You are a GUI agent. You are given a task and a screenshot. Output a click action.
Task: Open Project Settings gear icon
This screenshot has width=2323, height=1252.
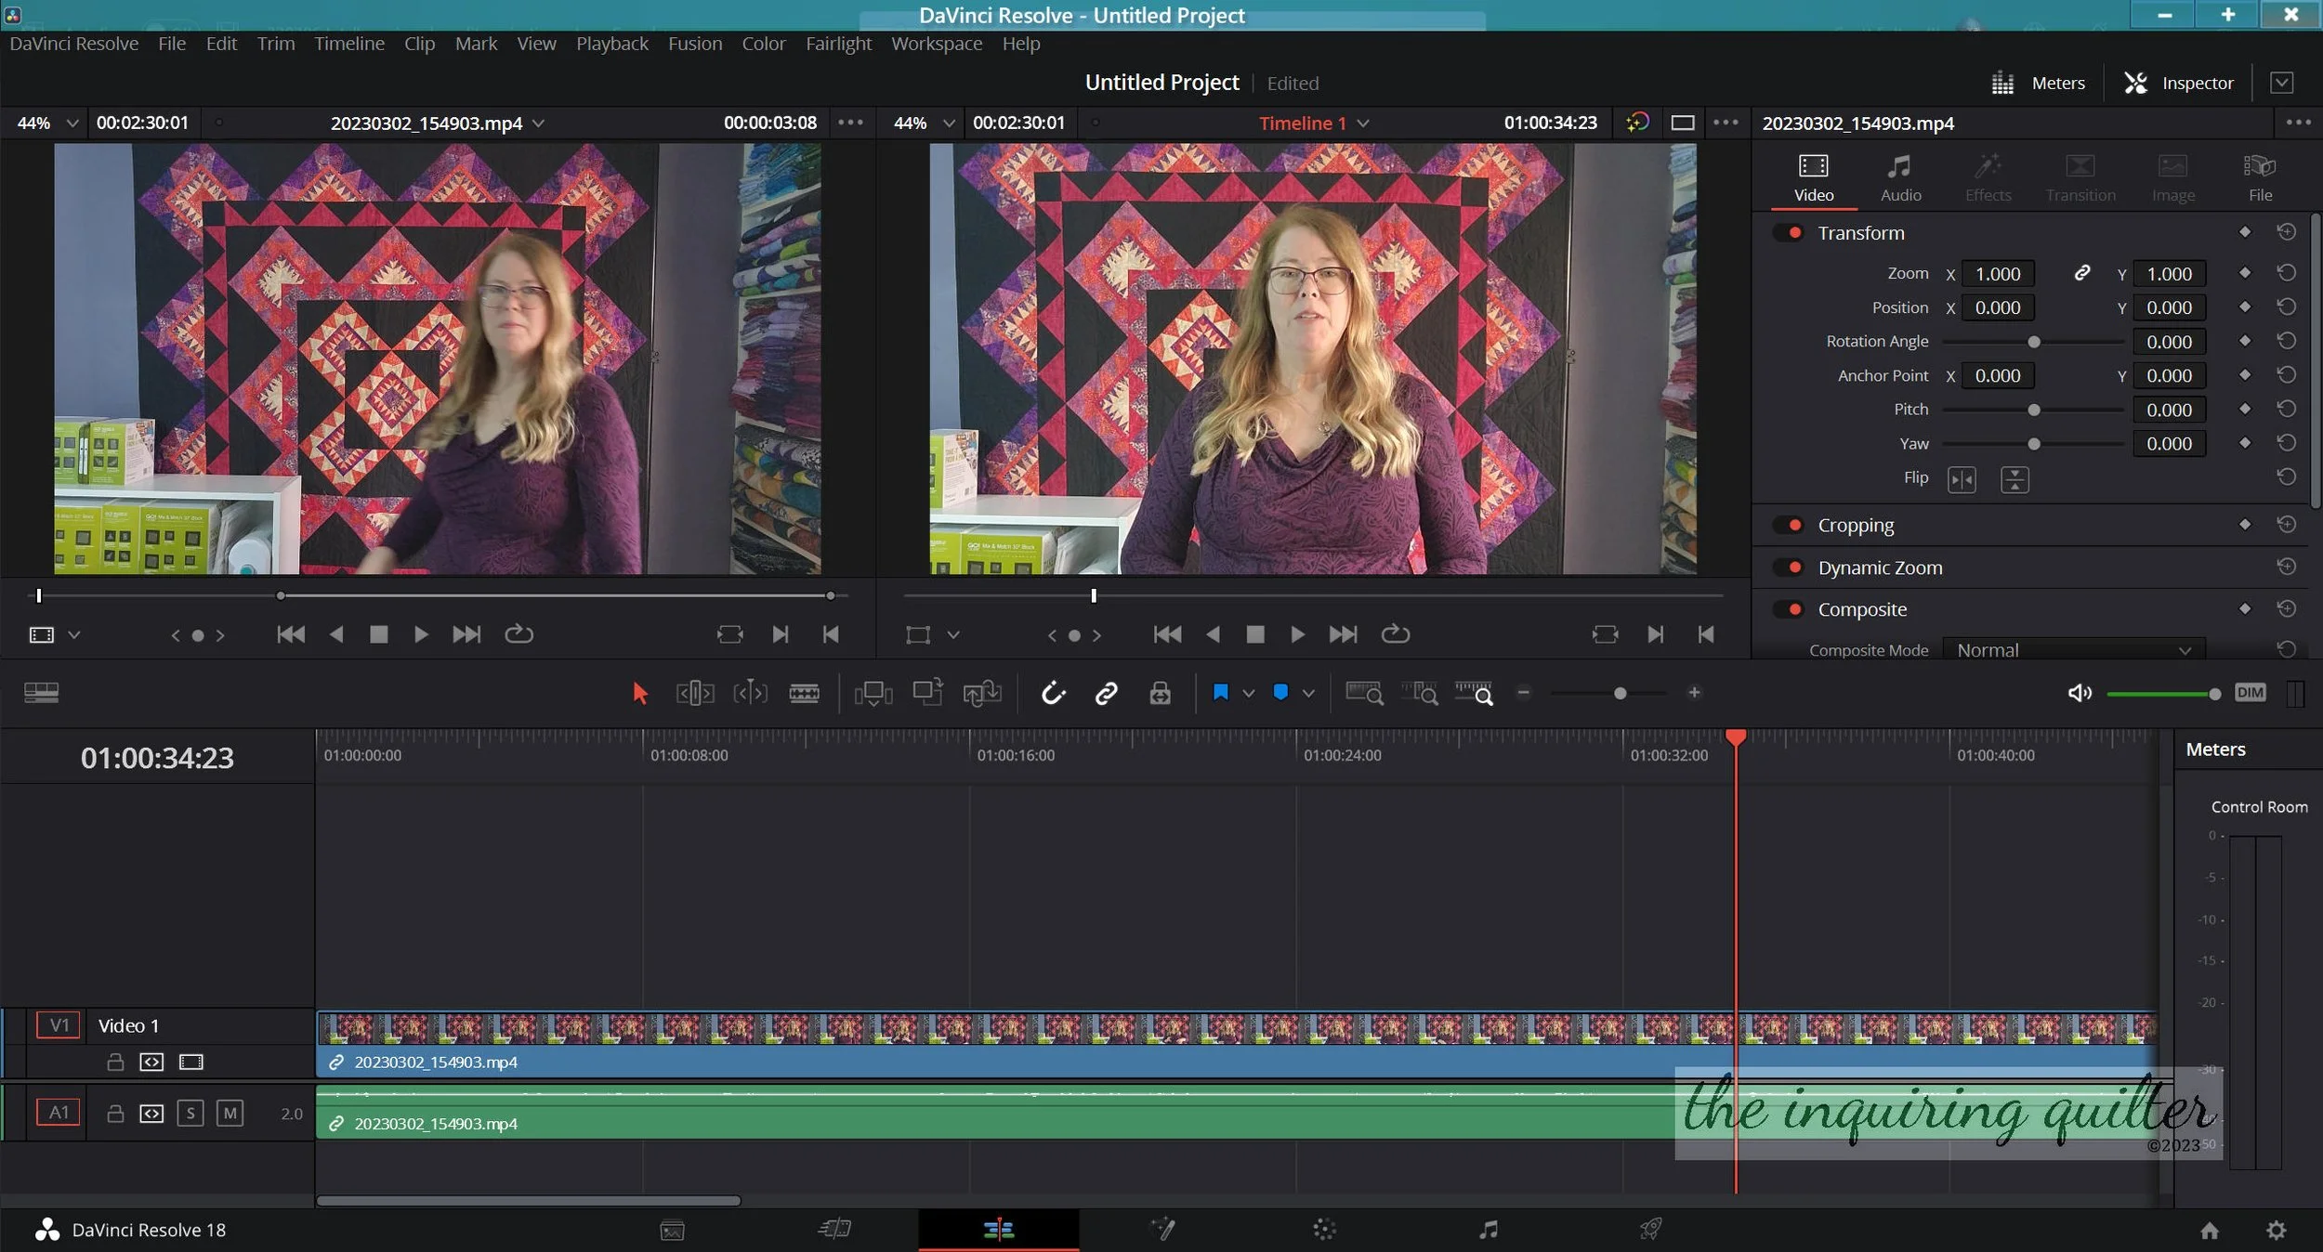2276,1230
